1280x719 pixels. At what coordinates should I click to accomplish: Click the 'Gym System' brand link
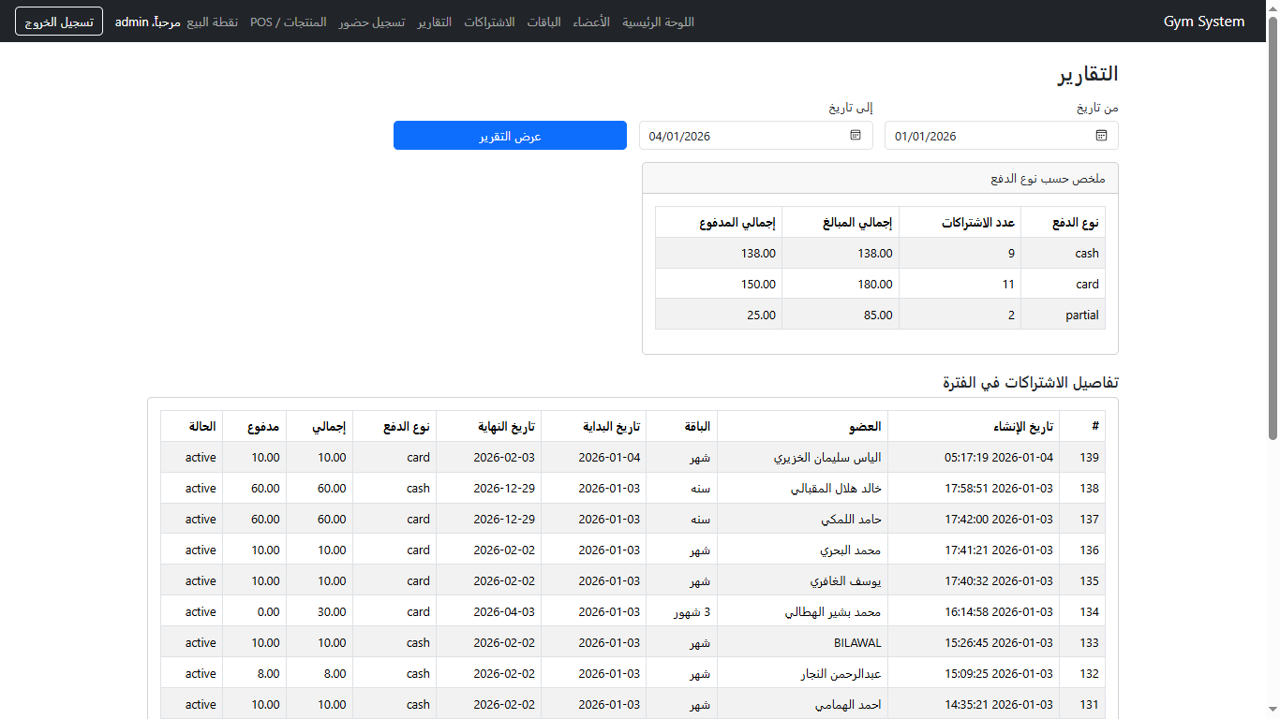(x=1203, y=22)
